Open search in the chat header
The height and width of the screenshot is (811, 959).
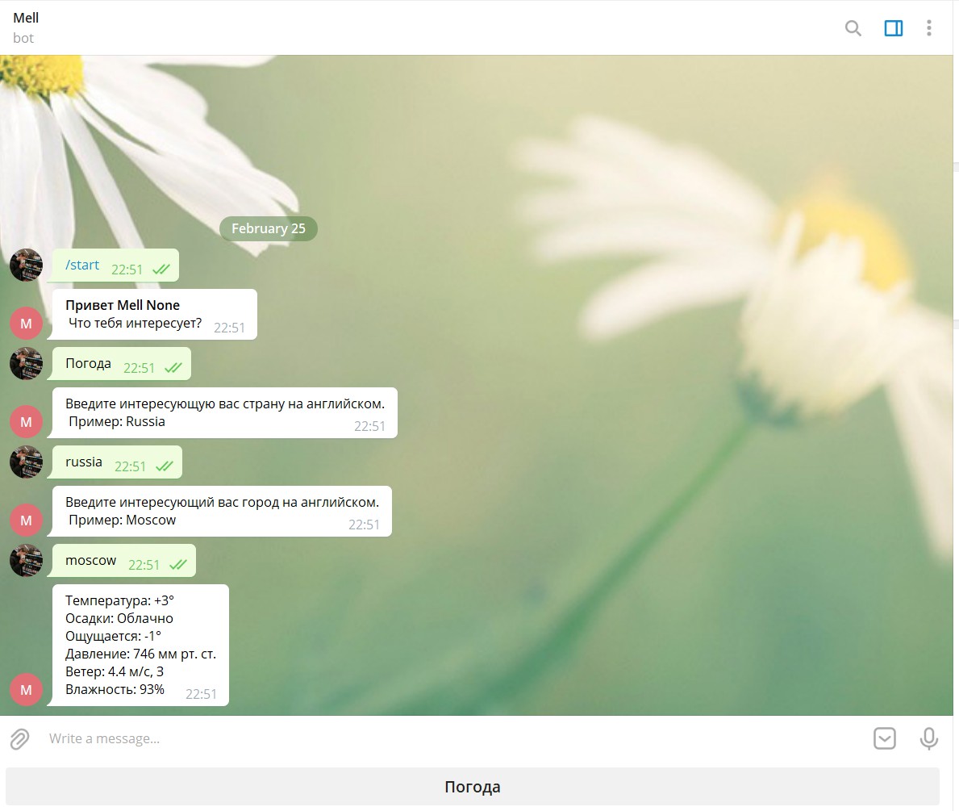853,28
